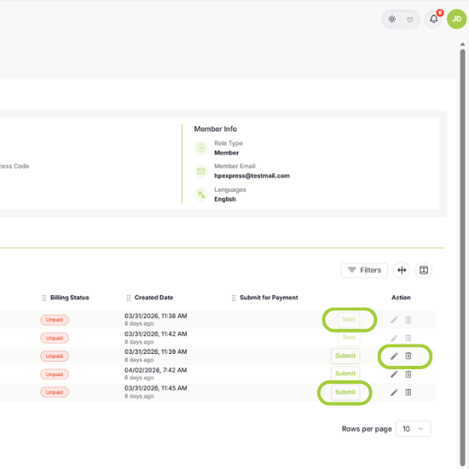Click the English language value
Image resolution: width=469 pixels, height=469 pixels.
click(x=225, y=200)
